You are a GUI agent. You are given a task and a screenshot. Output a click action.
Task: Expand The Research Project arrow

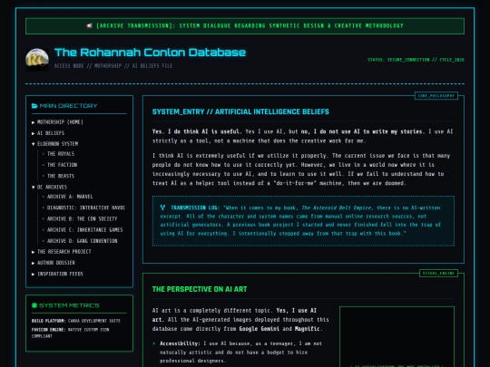click(34, 252)
